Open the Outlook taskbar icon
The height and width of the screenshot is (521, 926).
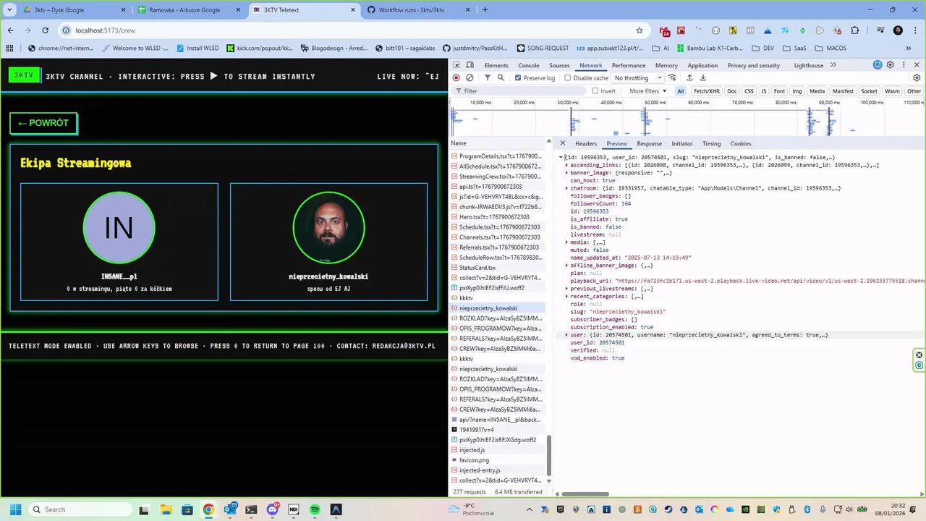point(230,509)
